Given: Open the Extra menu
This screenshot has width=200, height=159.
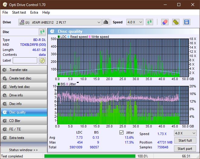Looking at the screenshot, I should tap(34, 12).
